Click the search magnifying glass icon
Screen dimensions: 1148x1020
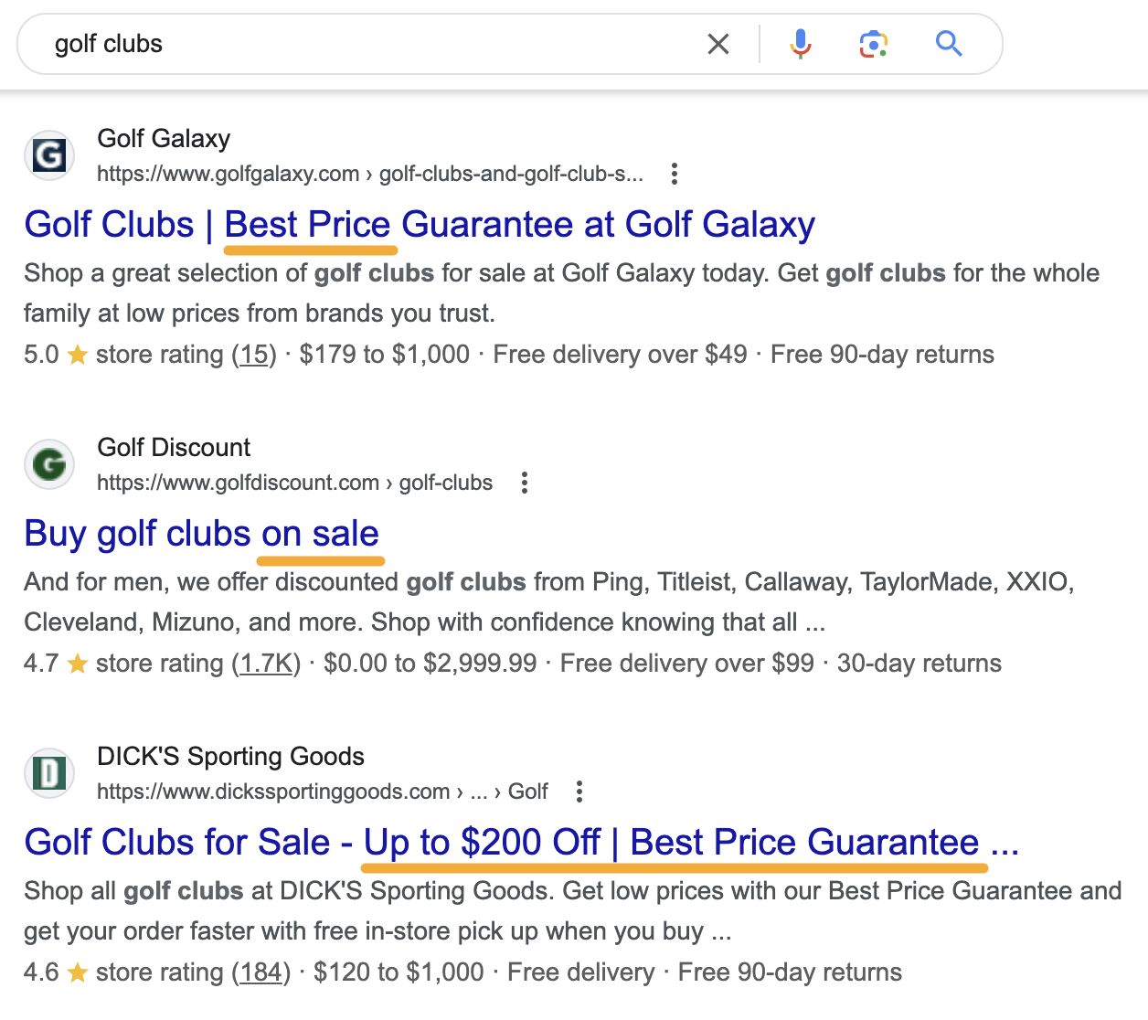949,43
